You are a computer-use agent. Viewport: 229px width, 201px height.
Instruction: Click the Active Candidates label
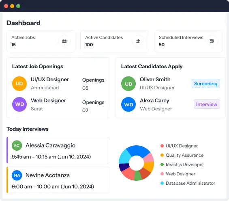(104, 37)
